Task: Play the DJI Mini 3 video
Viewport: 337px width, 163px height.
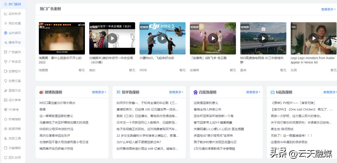Action: click(163, 38)
